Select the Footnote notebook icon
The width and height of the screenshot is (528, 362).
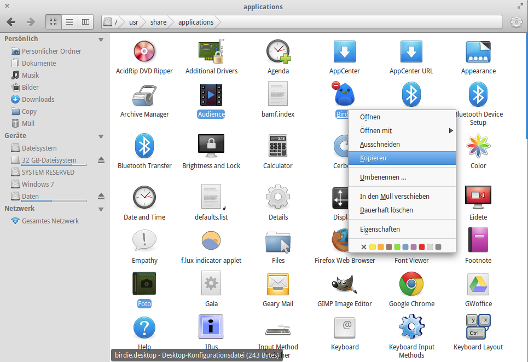pyautogui.click(x=478, y=240)
